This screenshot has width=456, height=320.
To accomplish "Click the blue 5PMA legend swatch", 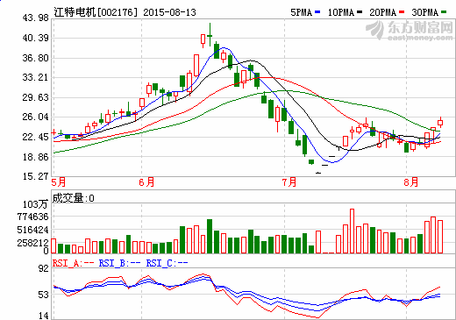I will [x=317, y=12].
